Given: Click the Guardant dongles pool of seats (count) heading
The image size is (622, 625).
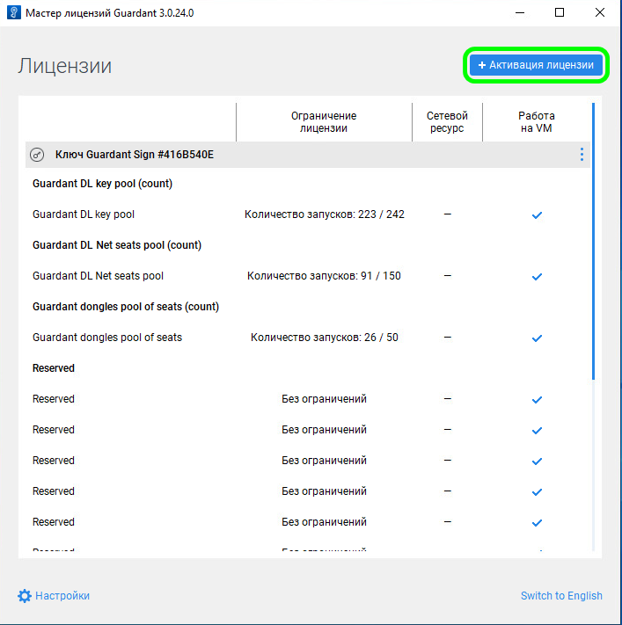Looking at the screenshot, I should click(x=126, y=307).
